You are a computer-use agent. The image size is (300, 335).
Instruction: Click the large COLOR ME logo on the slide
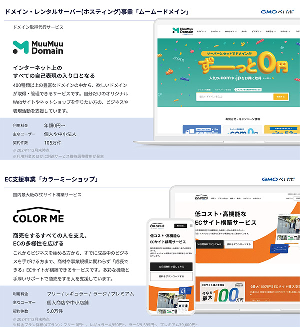point(38,215)
